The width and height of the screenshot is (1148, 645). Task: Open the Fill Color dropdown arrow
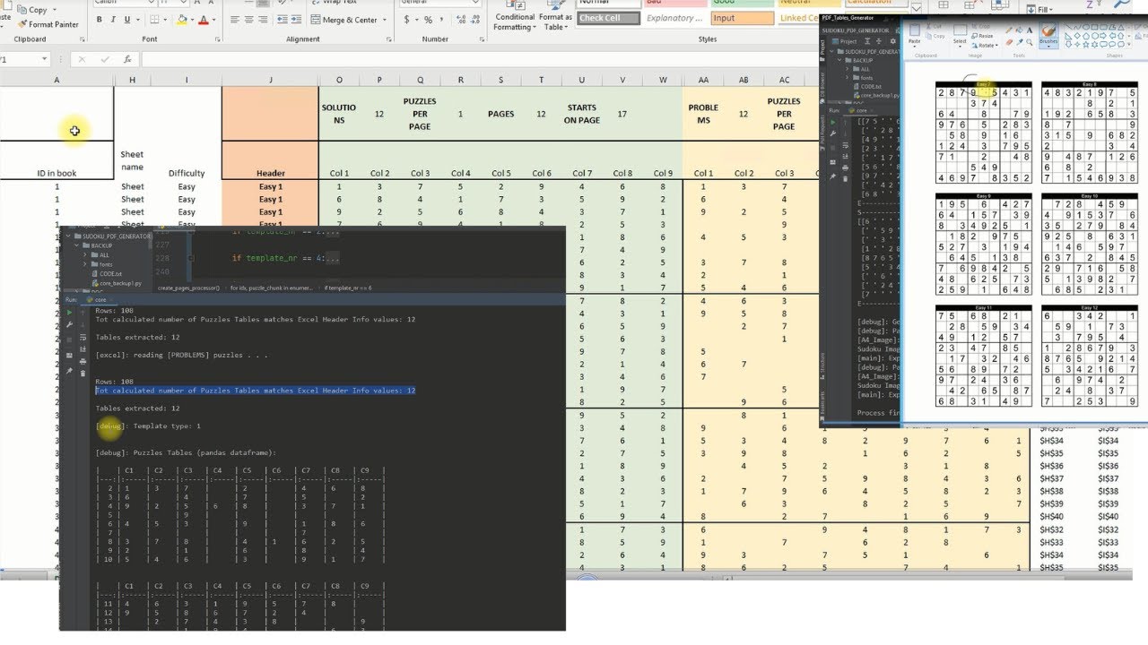point(192,20)
